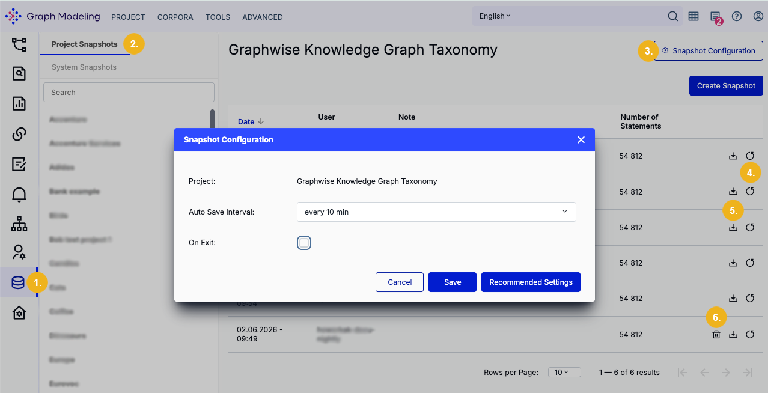Delete the 02.06.2026 - 09:49 snapshot
Screen dimensions: 768x393
point(716,335)
